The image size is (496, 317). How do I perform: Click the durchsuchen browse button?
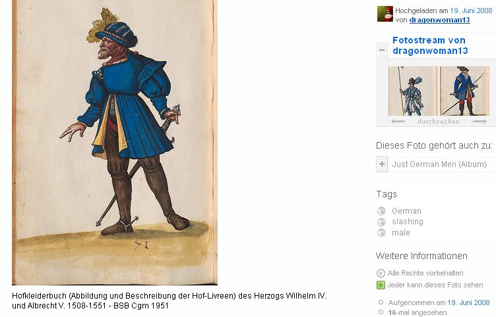[x=439, y=122]
